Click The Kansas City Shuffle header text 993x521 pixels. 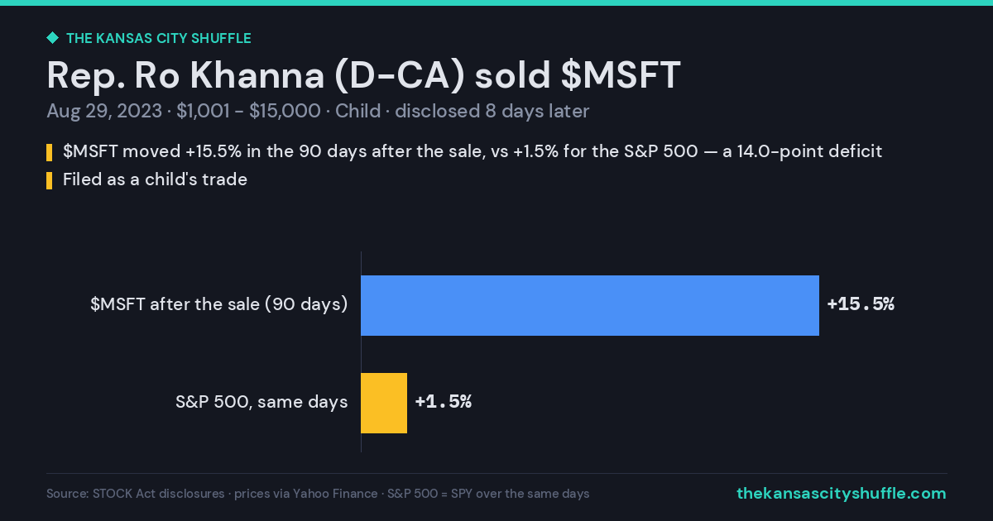click(x=158, y=38)
